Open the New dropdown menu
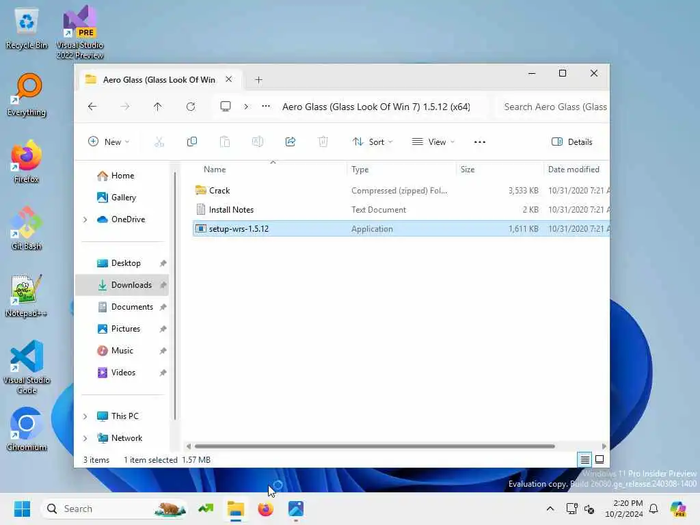This screenshot has height=525, width=700. click(109, 142)
